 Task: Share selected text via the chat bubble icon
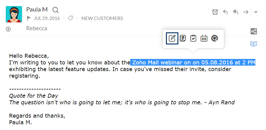(214, 38)
